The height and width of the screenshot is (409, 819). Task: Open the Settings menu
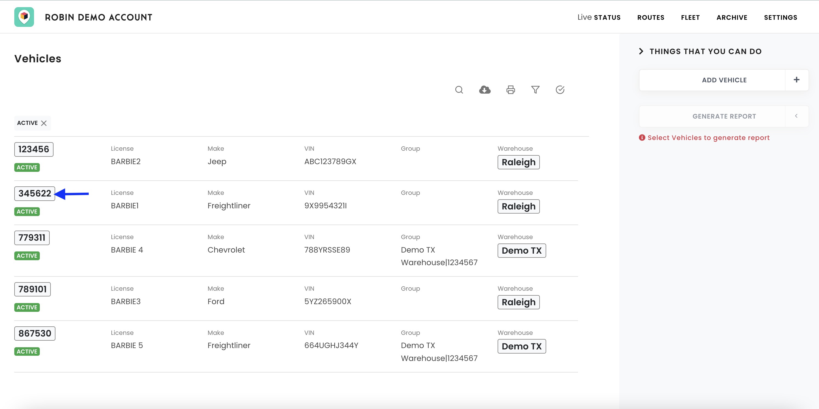[780, 17]
